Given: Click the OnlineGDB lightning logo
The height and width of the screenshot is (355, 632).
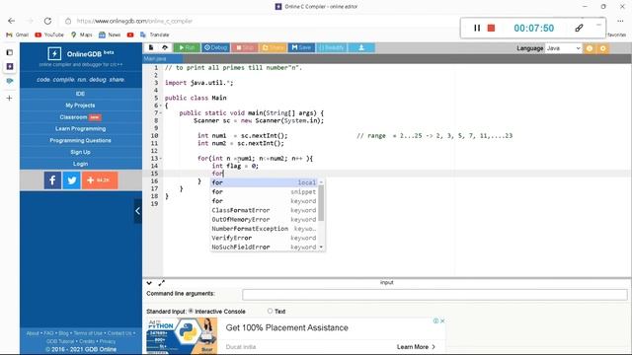Looking at the screenshot, I should tap(54, 53).
